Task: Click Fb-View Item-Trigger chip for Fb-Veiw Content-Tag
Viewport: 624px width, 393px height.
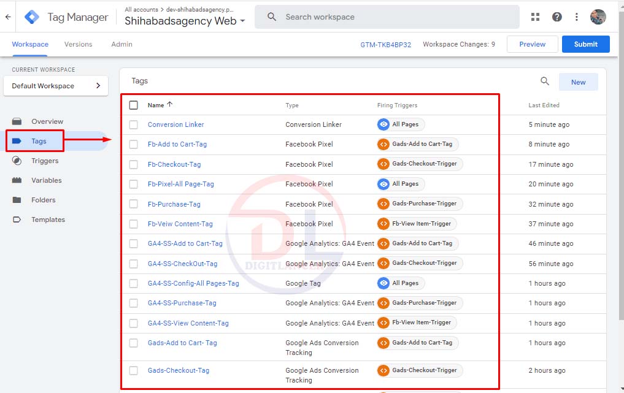Action: point(417,224)
